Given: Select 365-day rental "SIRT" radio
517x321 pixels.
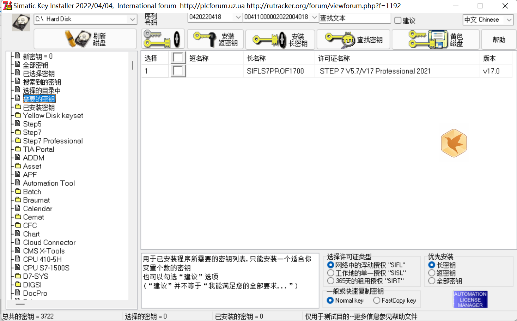Looking at the screenshot, I should pos(330,281).
